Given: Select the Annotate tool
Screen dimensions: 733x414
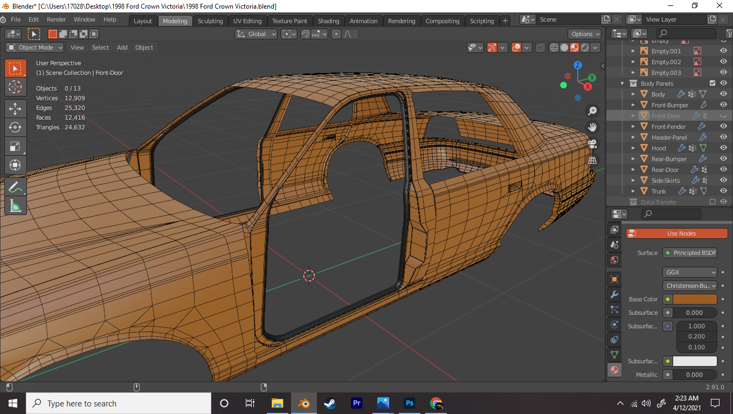Looking at the screenshot, I should click(15, 187).
